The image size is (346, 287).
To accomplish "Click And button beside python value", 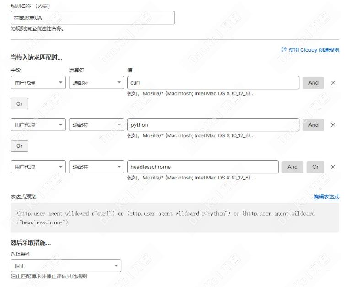I will [313, 125].
